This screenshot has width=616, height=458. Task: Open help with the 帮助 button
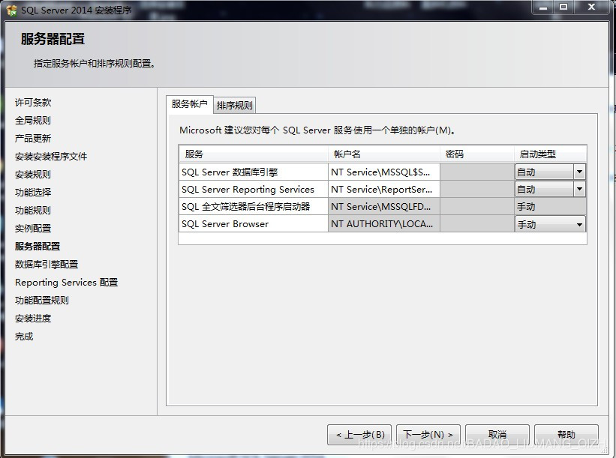click(x=566, y=435)
